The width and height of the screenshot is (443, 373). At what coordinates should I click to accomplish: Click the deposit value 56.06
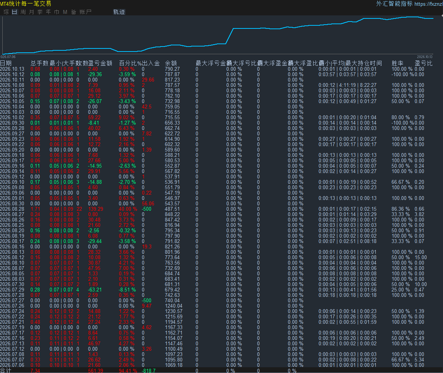coord(148,203)
